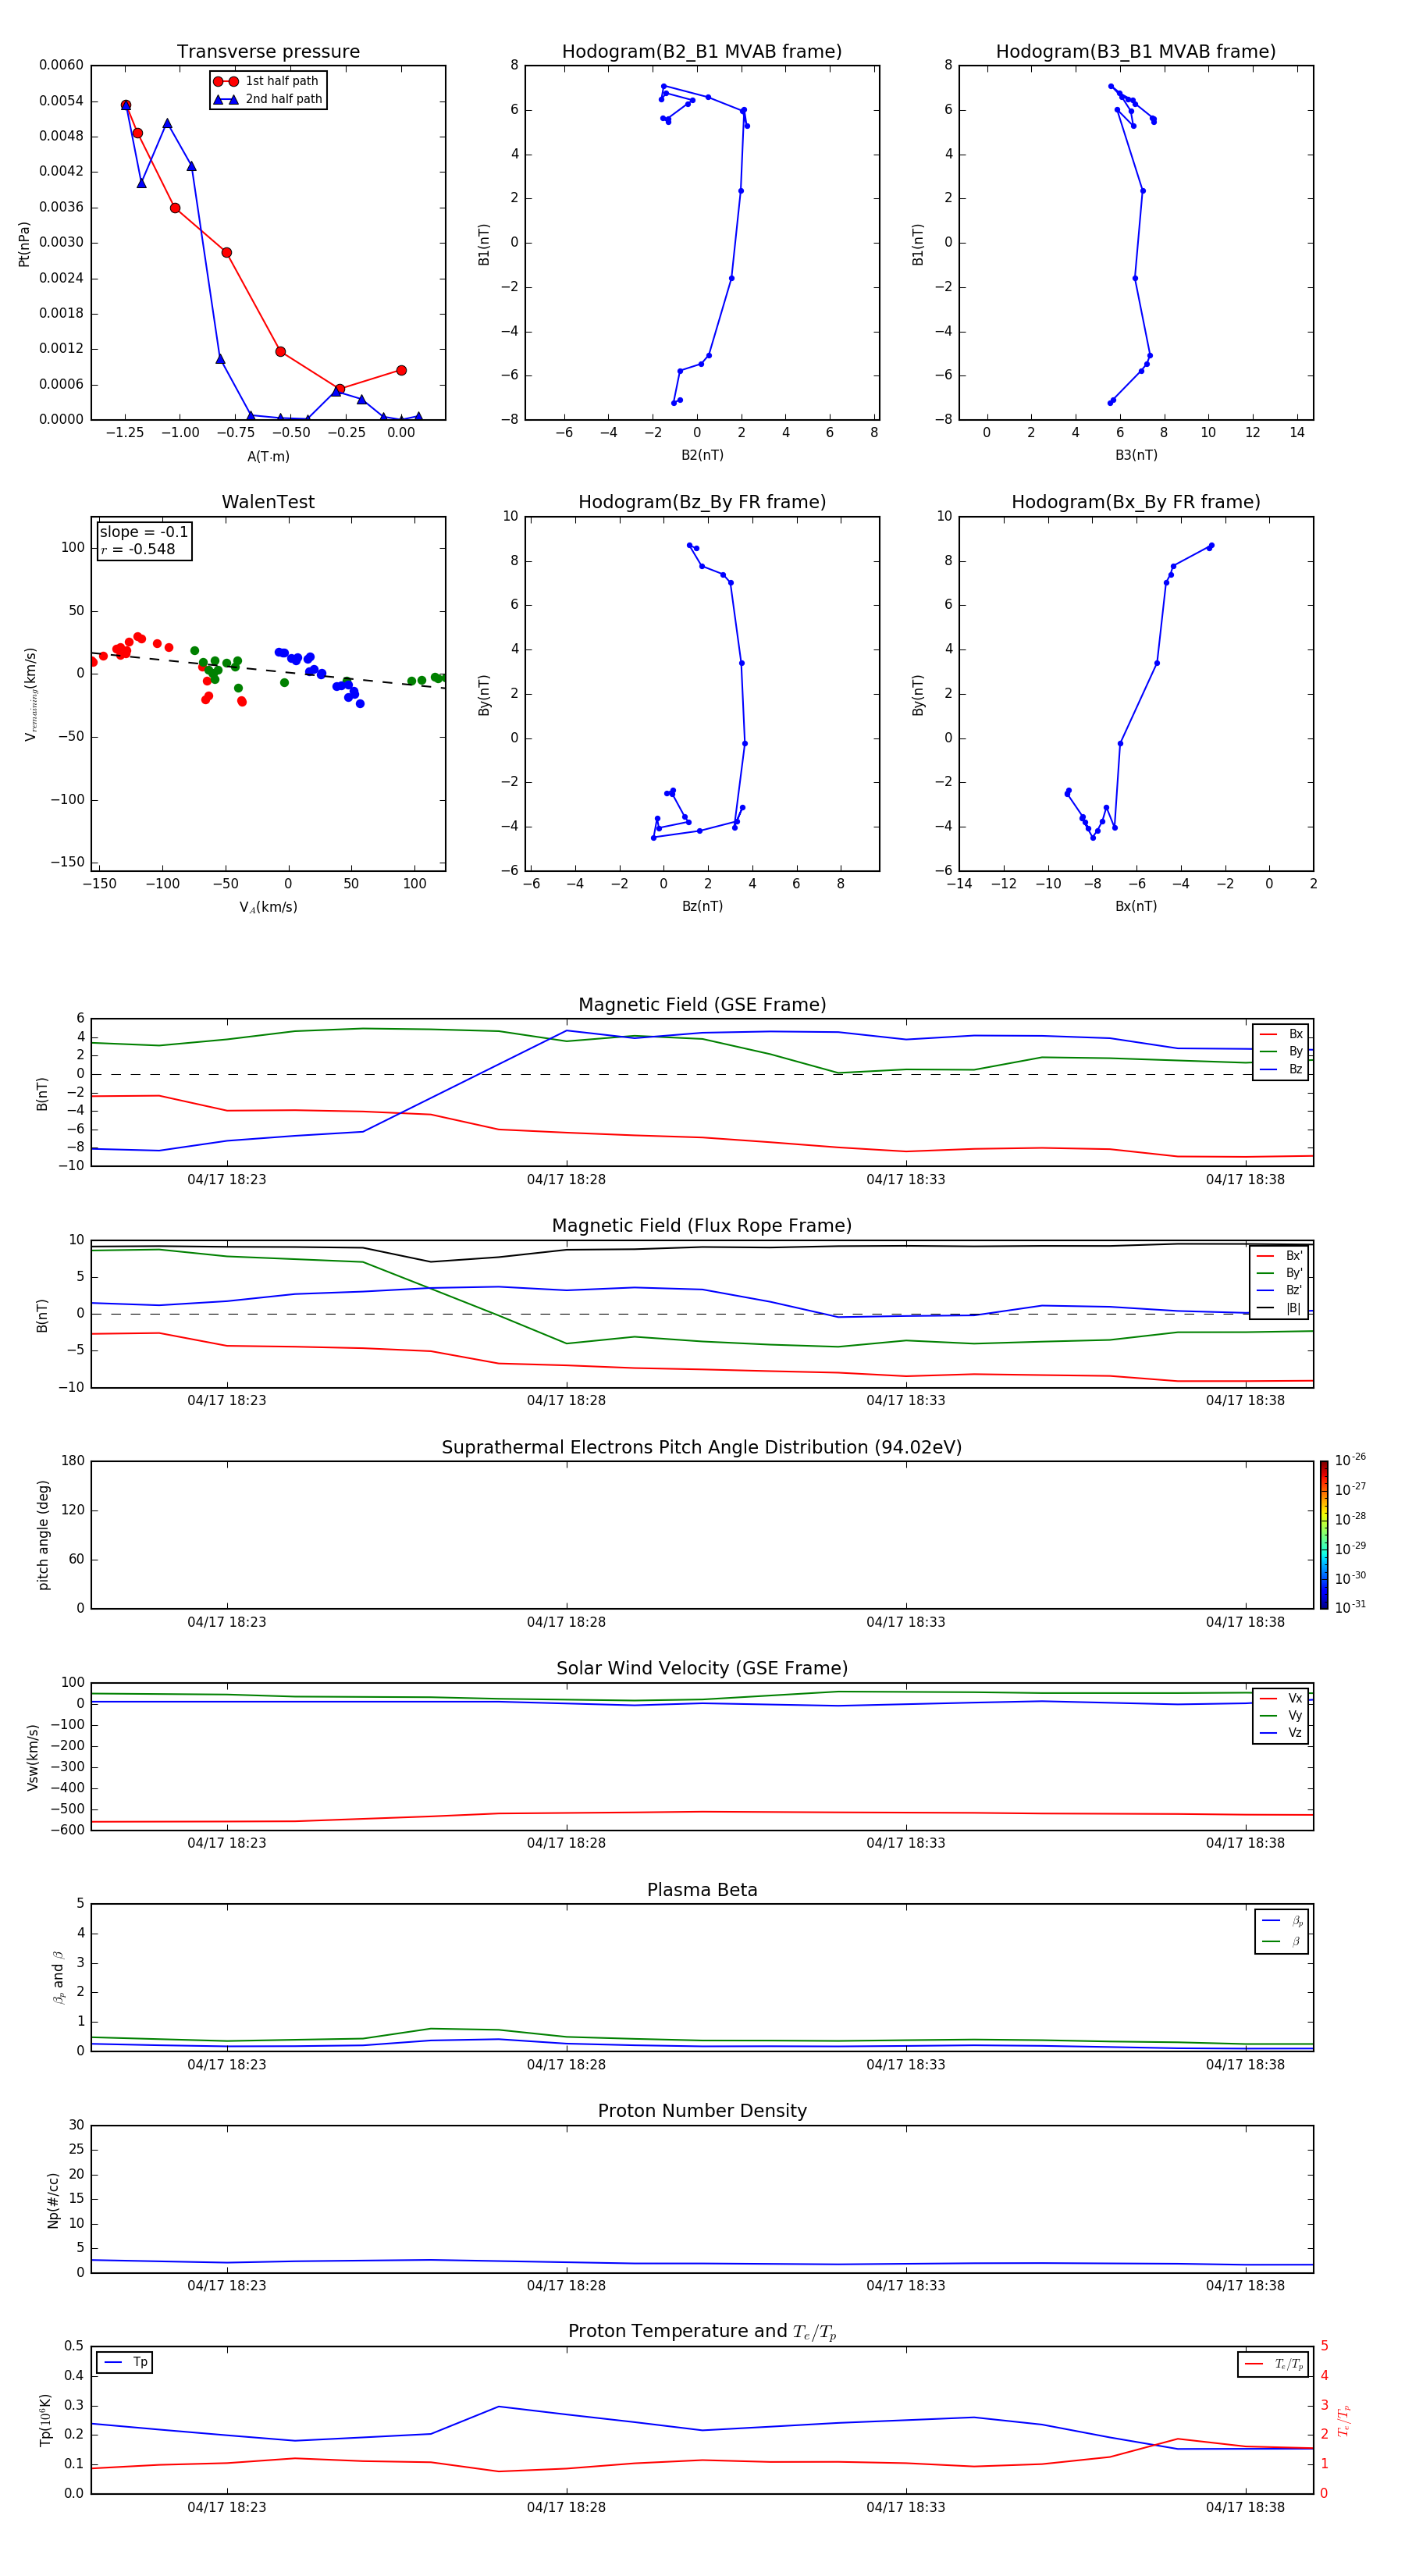Click the 'Bx(nT)' x-axis label
1405x2576 pixels.
point(1136,906)
